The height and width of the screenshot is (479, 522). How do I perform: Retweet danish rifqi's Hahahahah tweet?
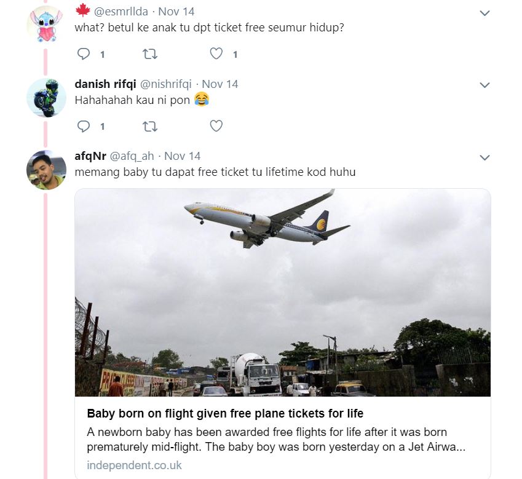(149, 126)
